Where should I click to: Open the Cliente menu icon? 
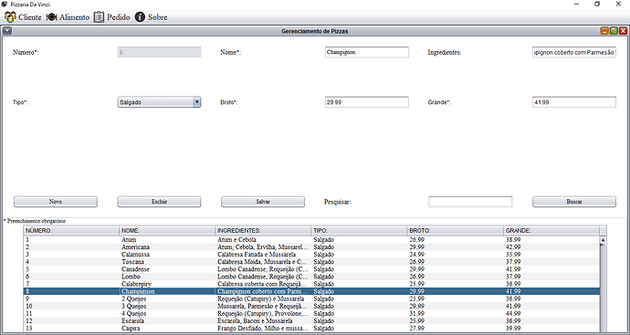[x=10, y=17]
